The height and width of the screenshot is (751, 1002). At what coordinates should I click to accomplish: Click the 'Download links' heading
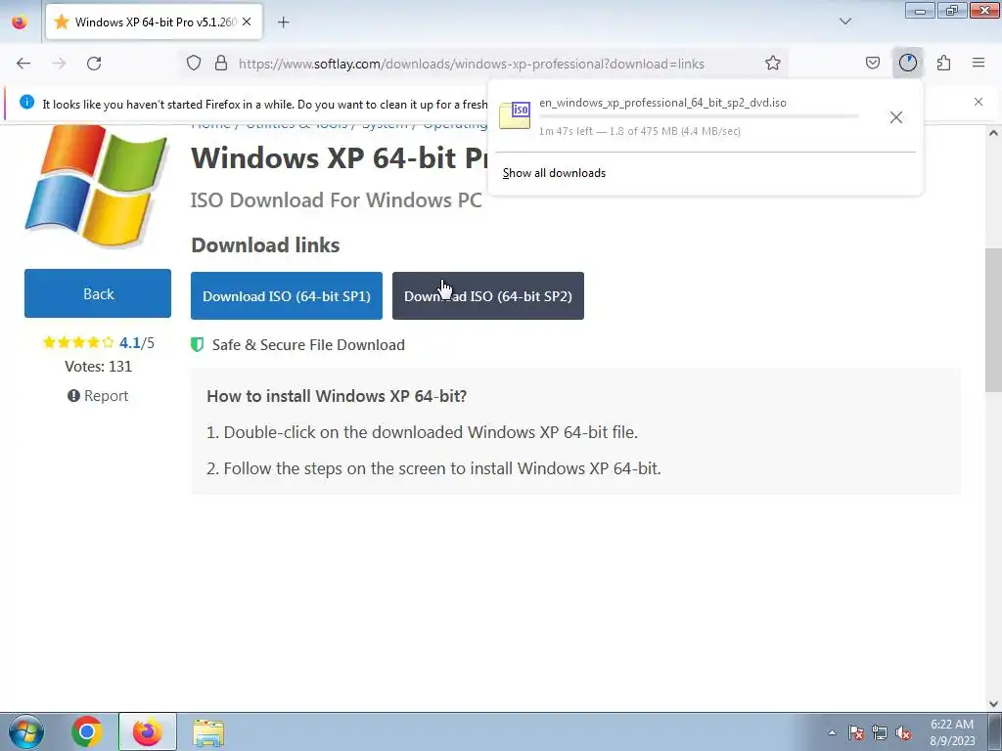pos(265,245)
